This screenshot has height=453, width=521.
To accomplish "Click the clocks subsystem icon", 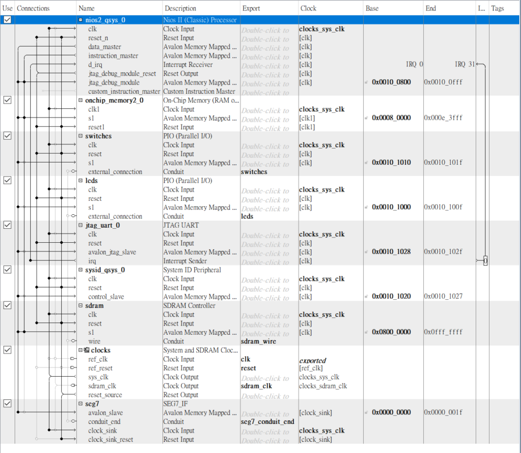I will [x=87, y=350].
